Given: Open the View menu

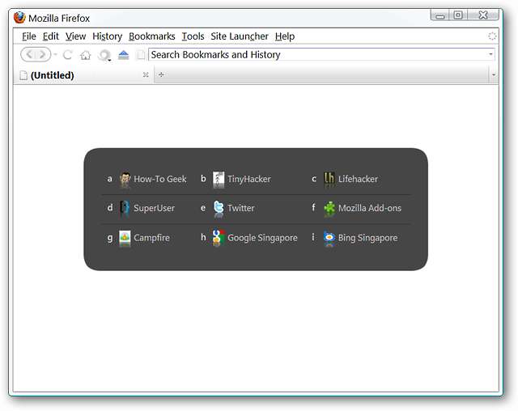Looking at the screenshot, I should click(x=75, y=36).
